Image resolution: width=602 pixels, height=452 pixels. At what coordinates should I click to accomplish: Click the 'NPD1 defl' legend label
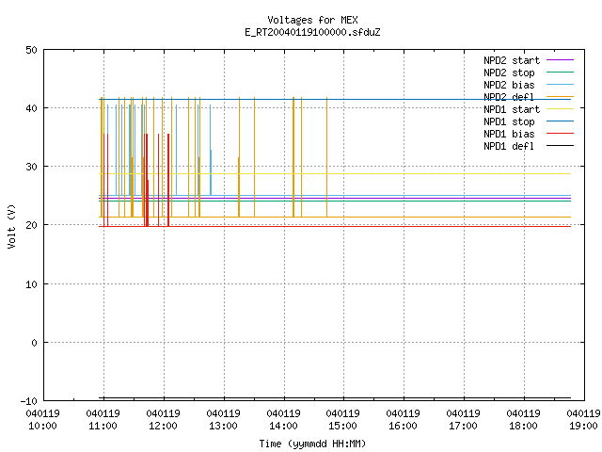tap(509, 146)
